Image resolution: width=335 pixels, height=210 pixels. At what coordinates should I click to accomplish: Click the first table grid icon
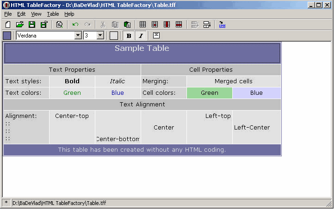tap(143, 25)
